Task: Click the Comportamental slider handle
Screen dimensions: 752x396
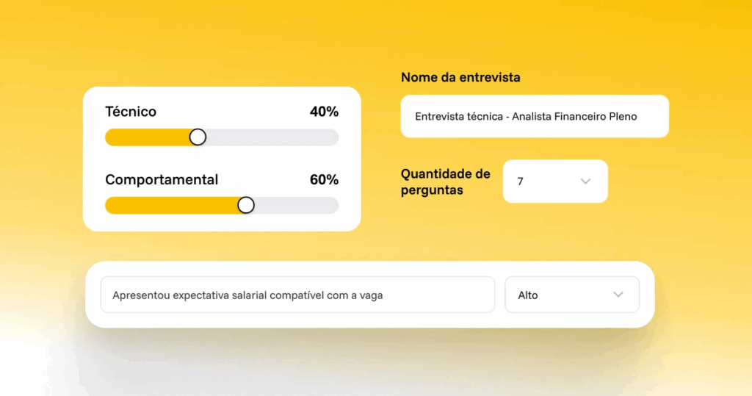Action: 246,205
